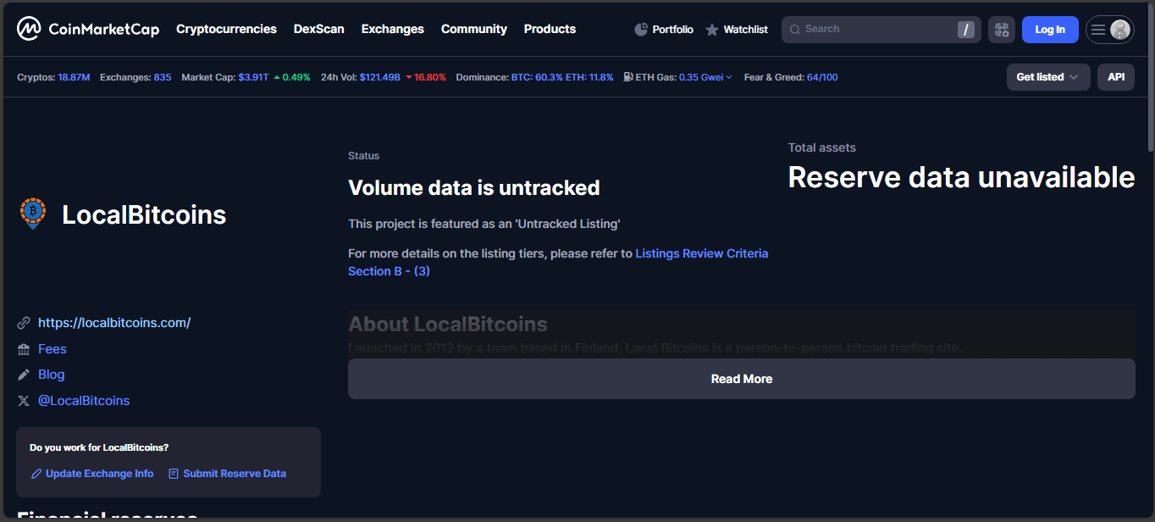Expand the Get listed dropdown
This screenshot has height=522, width=1155.
point(1047,77)
